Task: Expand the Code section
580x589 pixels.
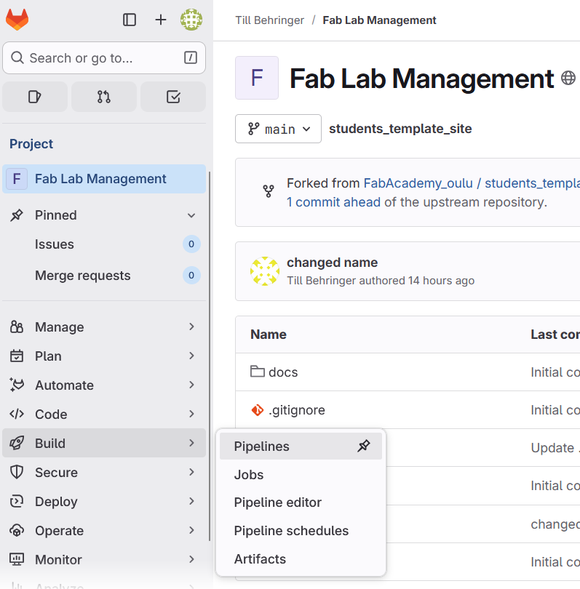Action: (104, 414)
